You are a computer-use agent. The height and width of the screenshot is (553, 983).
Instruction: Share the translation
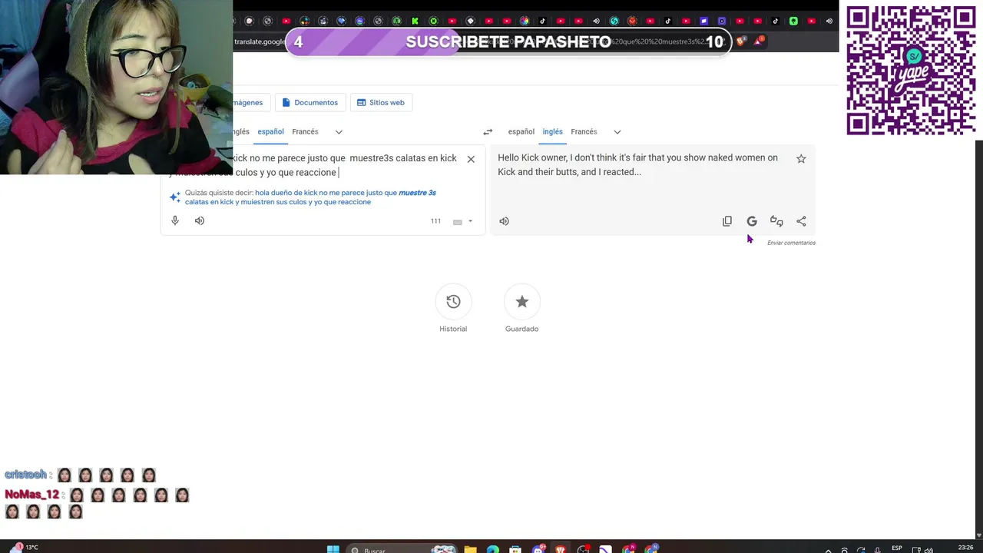click(x=801, y=221)
